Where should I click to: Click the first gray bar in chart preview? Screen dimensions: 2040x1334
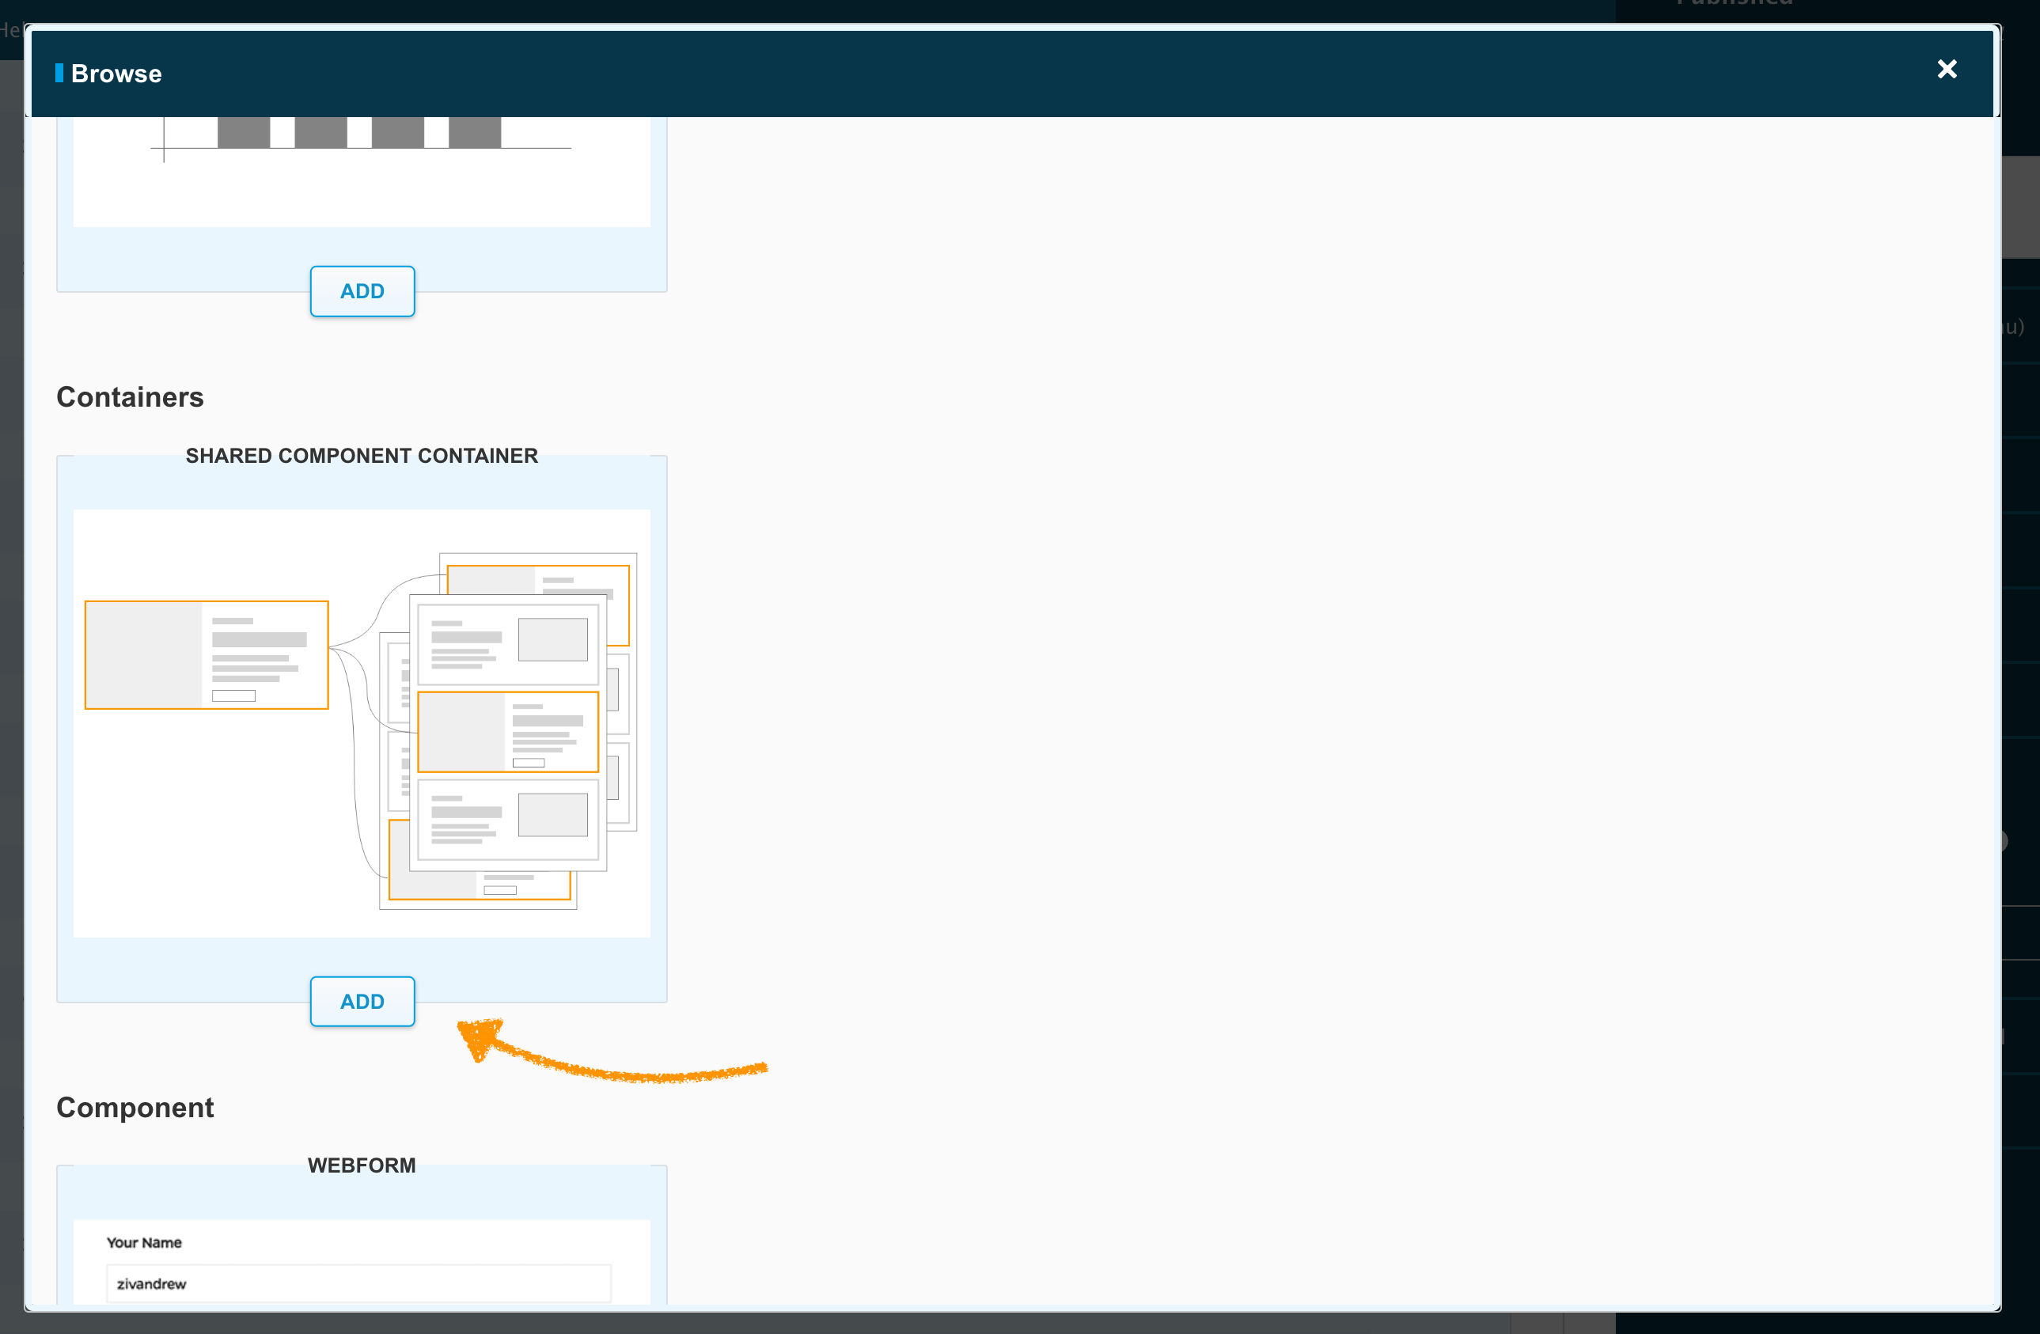[x=244, y=133]
